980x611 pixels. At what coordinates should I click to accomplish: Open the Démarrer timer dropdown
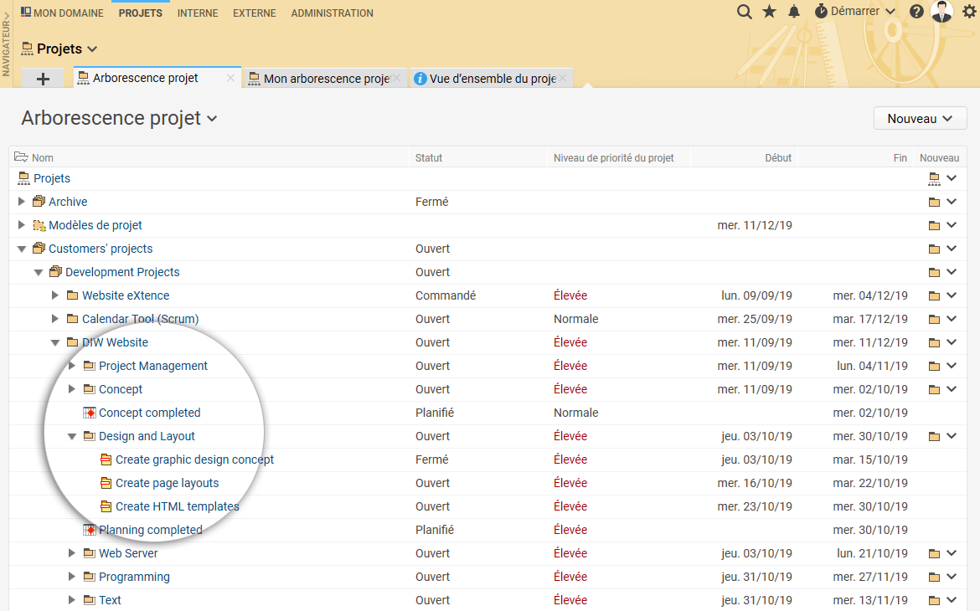[854, 12]
